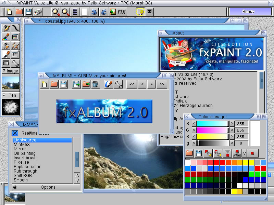Zoom out with the magnifier minus icon
The image size is (274, 205).
[x=65, y=12]
